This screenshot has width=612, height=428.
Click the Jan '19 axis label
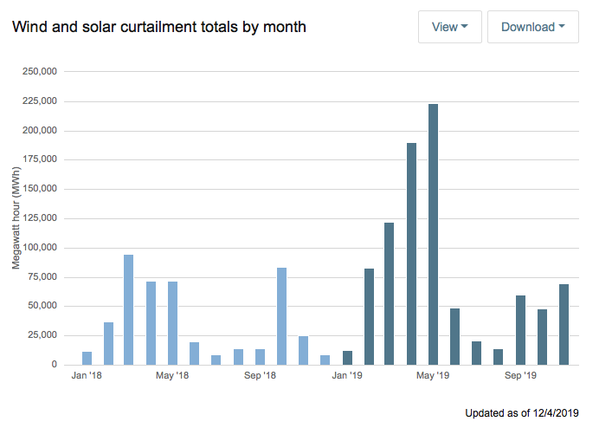347,375
